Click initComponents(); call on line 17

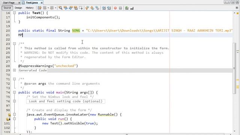point(43,17)
